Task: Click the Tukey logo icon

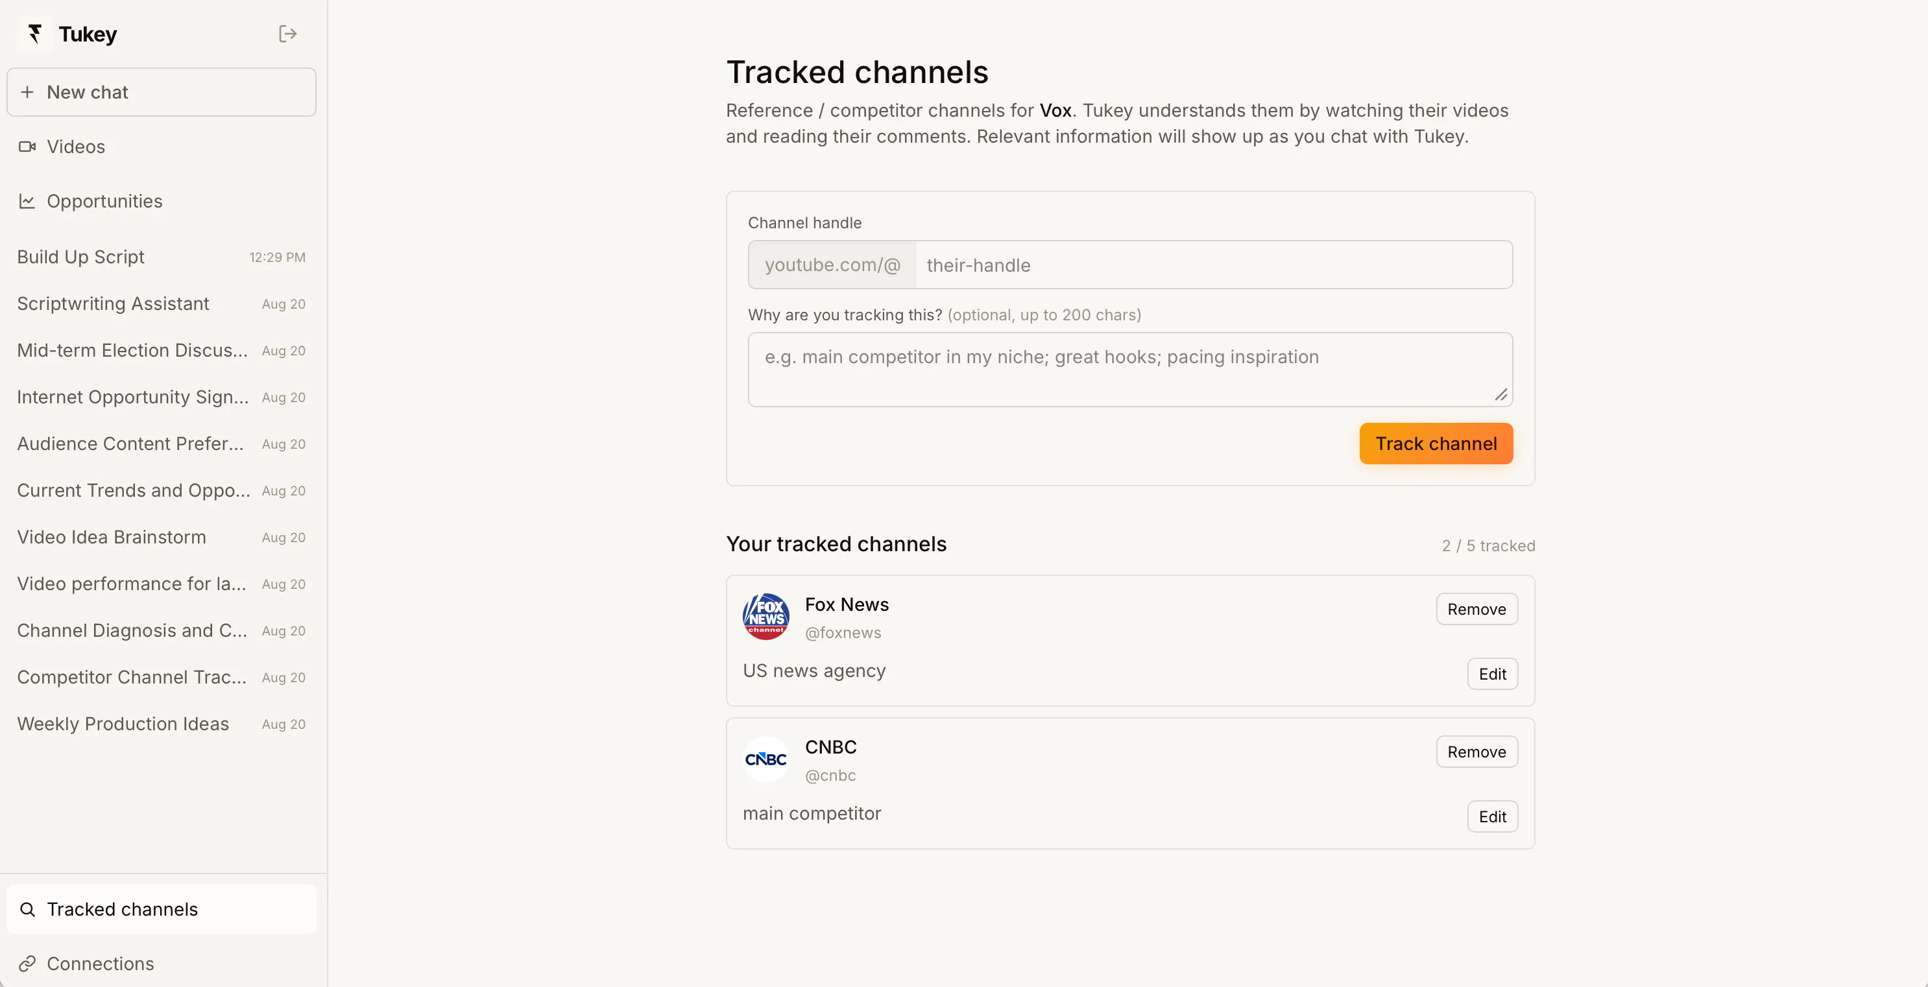Action: (x=34, y=34)
